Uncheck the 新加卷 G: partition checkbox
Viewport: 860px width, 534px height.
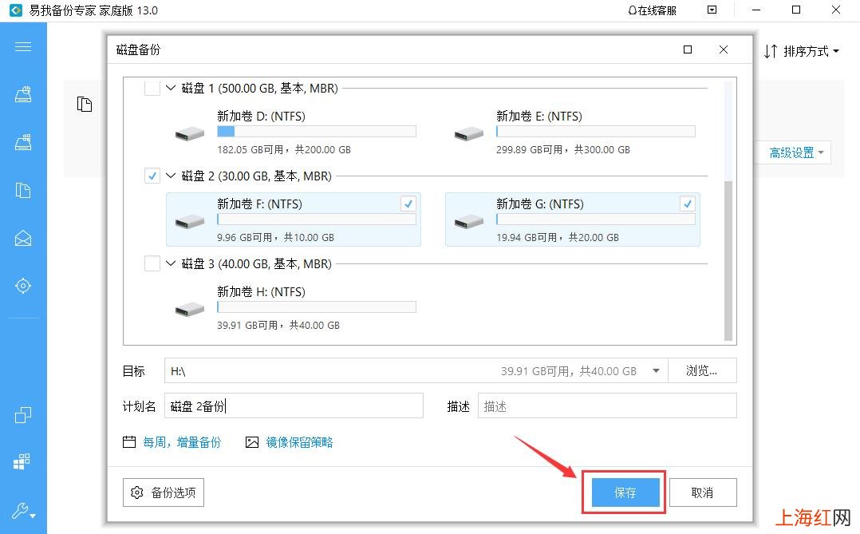click(687, 204)
